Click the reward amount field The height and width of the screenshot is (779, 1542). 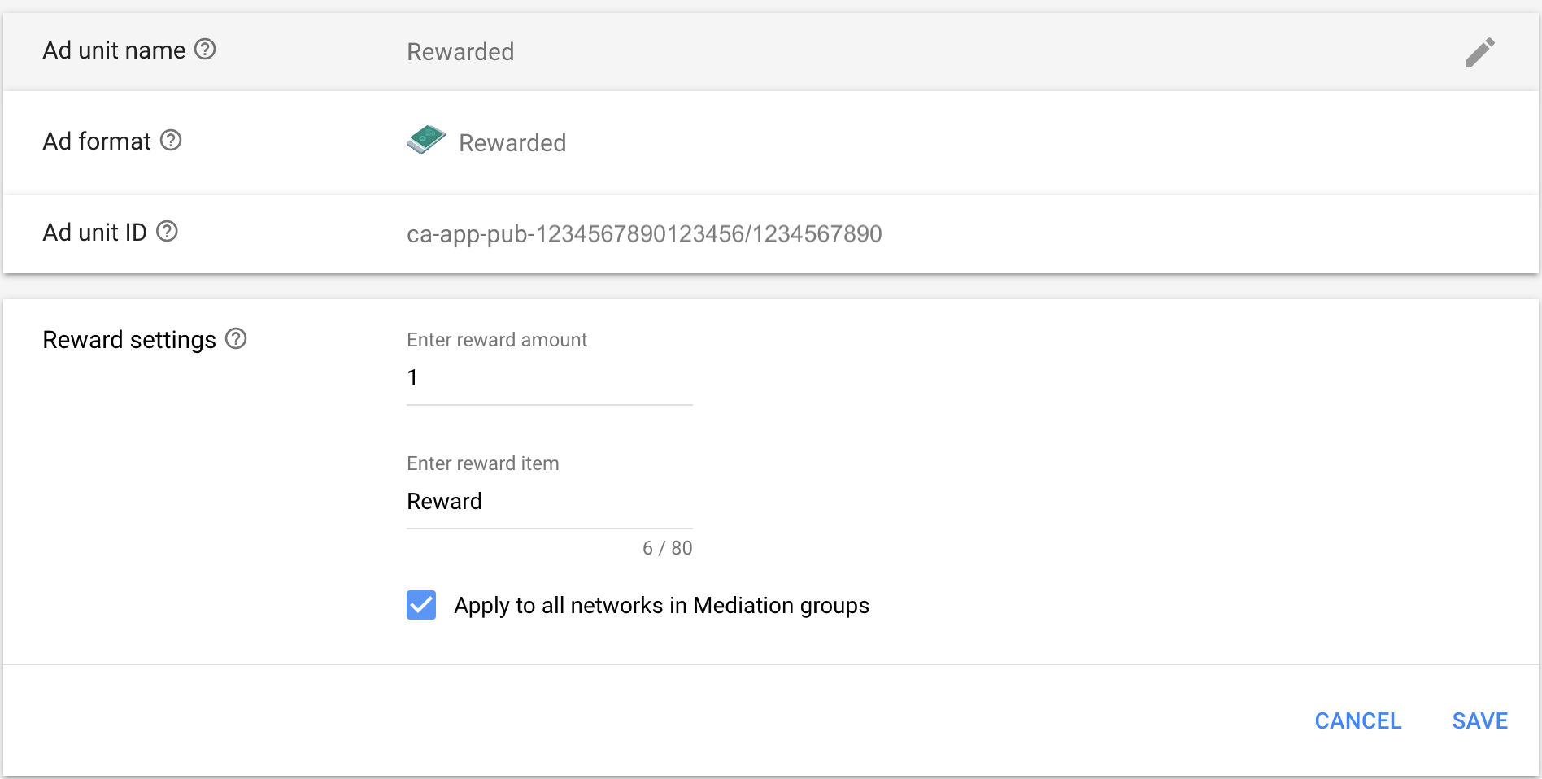coord(550,379)
